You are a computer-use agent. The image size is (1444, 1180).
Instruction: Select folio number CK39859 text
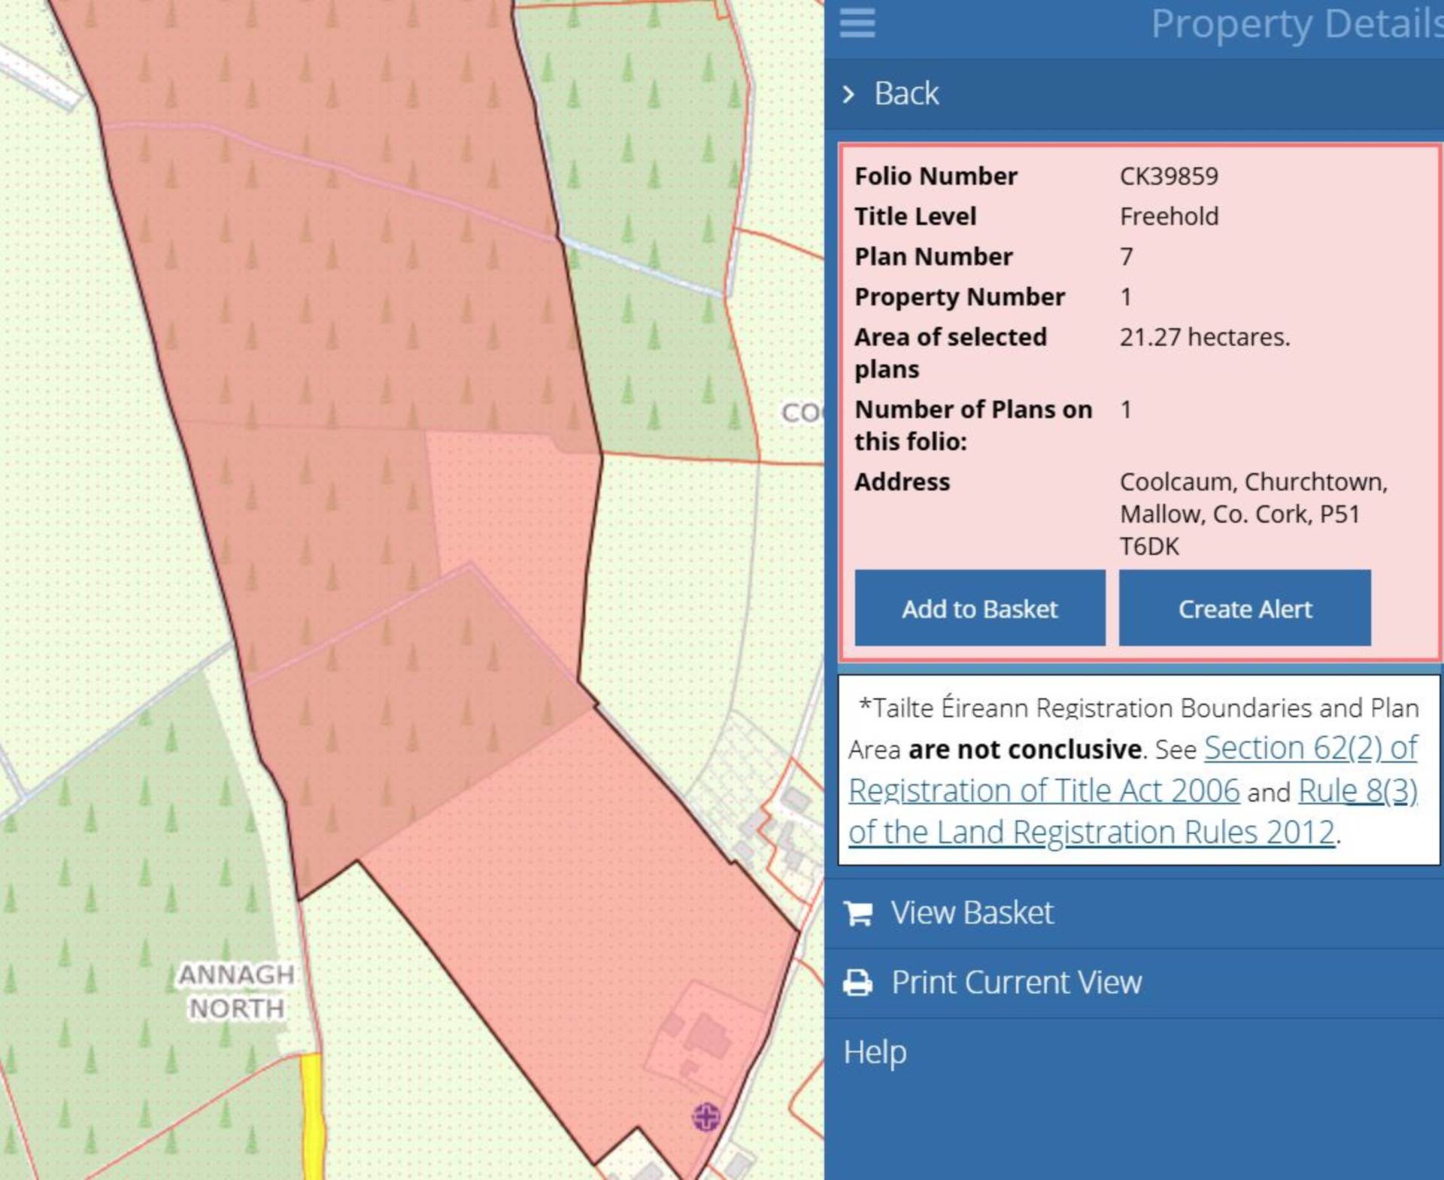(x=1168, y=176)
